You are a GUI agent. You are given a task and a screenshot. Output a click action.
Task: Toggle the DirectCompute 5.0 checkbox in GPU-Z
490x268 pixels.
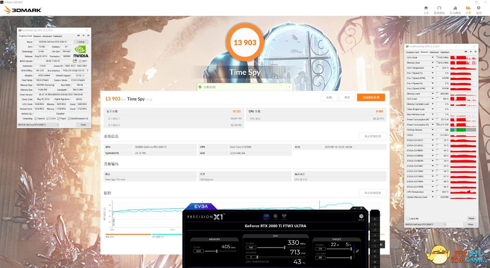pyautogui.click(x=70, y=119)
